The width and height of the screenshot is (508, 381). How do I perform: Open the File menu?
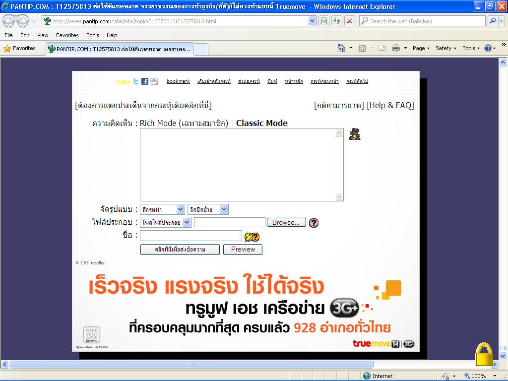[x=9, y=35]
